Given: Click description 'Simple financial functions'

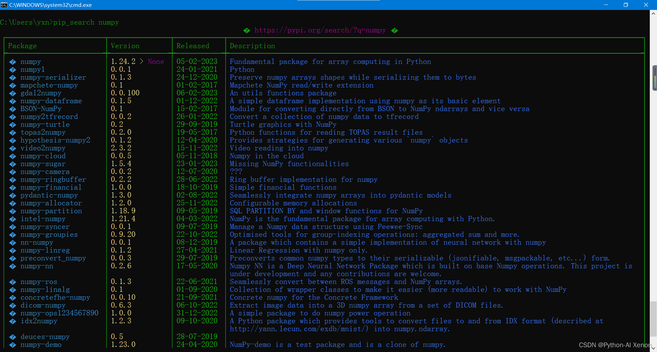Looking at the screenshot, I should pyautogui.click(x=283, y=187).
